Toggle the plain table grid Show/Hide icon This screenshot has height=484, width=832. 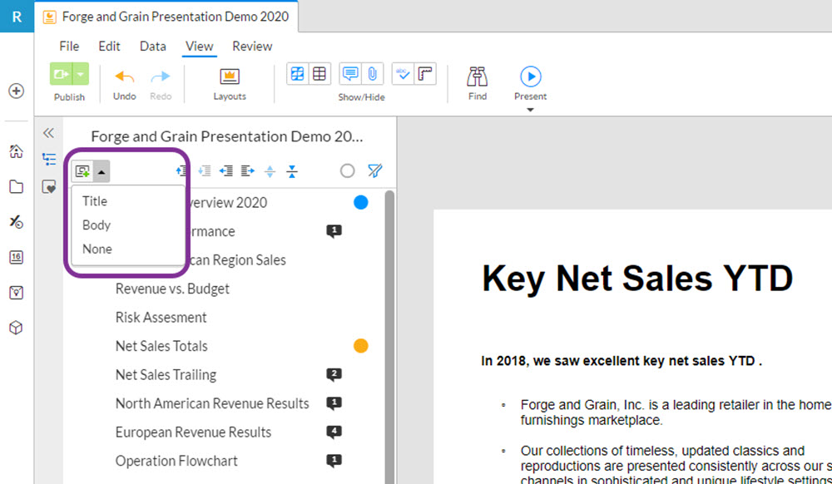click(x=319, y=74)
